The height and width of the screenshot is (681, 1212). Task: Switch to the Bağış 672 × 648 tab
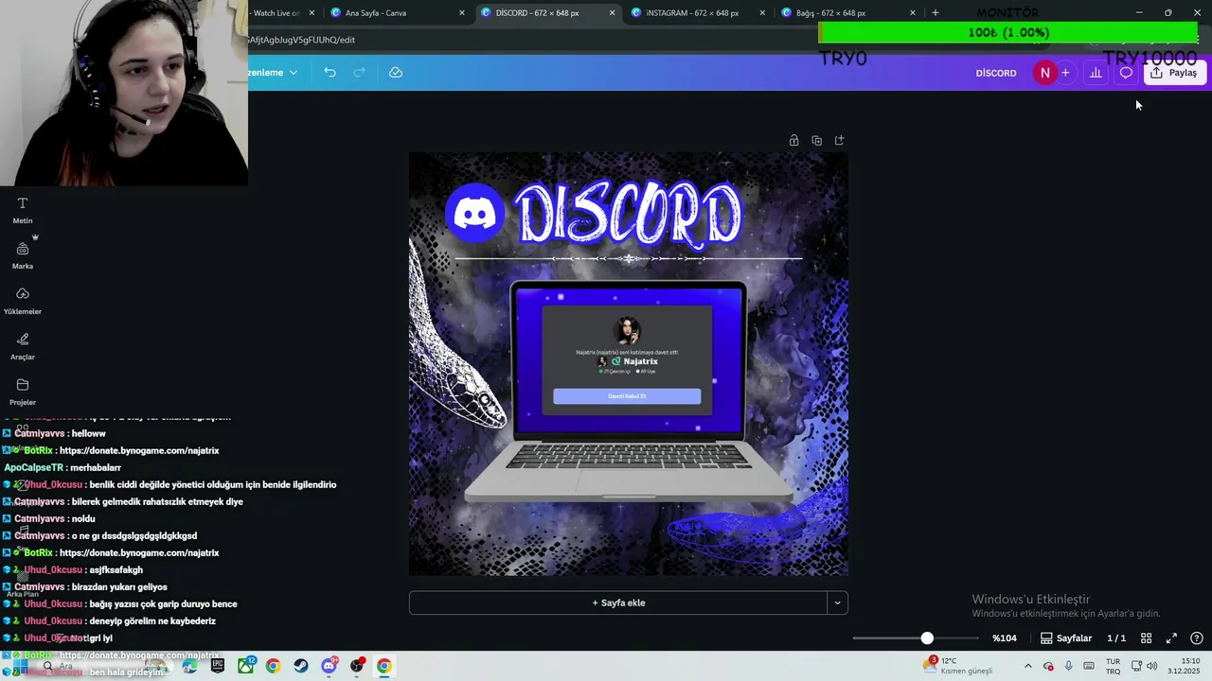point(847,13)
